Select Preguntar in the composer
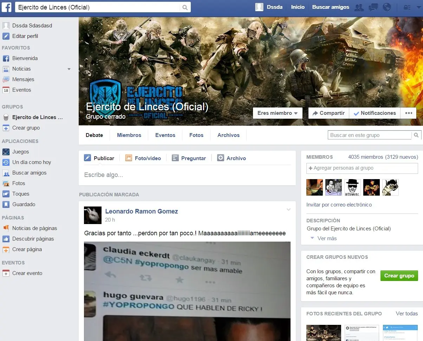 tap(189, 158)
